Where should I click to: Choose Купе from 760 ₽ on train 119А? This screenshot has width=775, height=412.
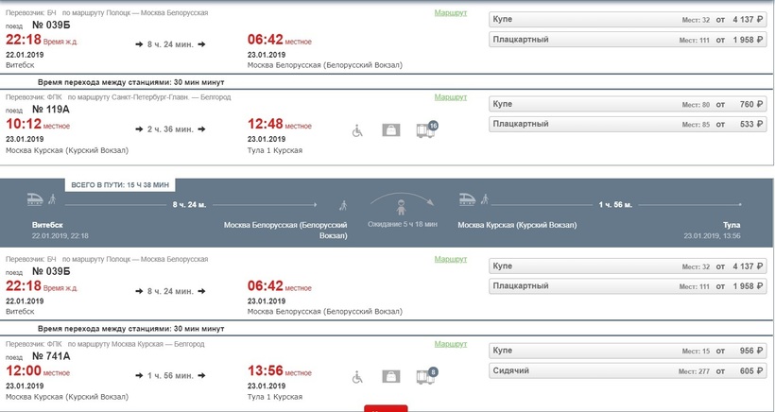(x=628, y=104)
